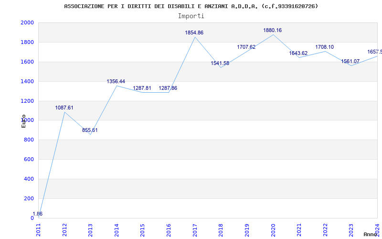The image size is (382, 239).
Task: Click the 800 y-axis tick label
Action: click(x=29, y=140)
